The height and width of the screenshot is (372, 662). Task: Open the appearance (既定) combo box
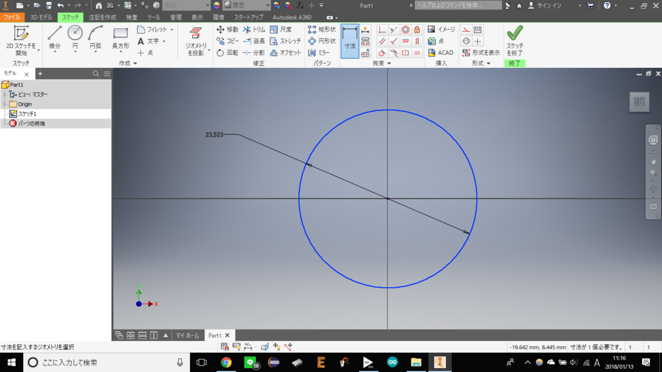(x=247, y=5)
